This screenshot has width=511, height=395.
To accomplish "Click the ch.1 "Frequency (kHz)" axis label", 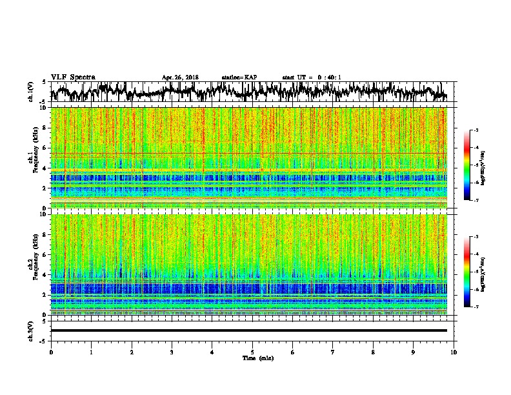I will pyautogui.click(x=35, y=150).
